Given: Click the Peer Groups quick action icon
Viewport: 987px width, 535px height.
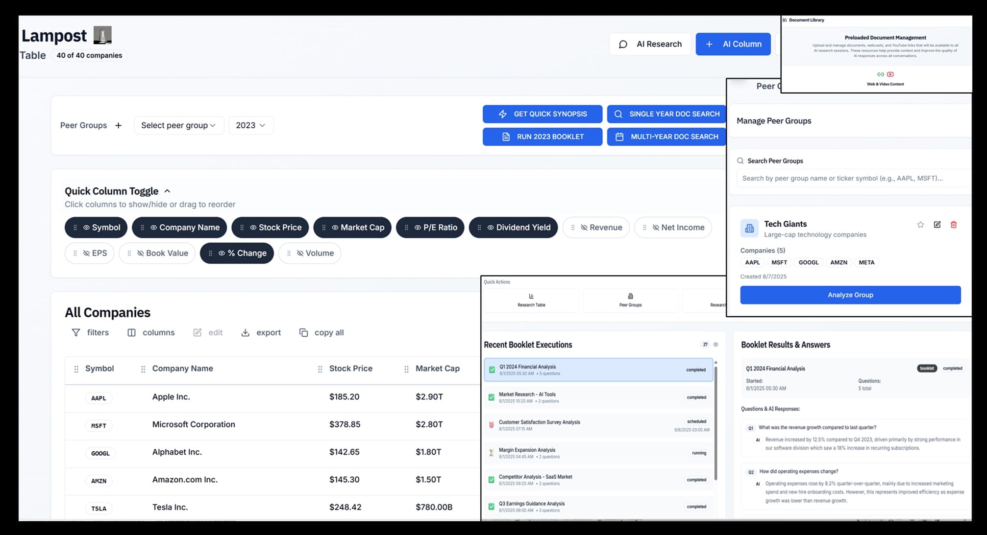Looking at the screenshot, I should [630, 296].
